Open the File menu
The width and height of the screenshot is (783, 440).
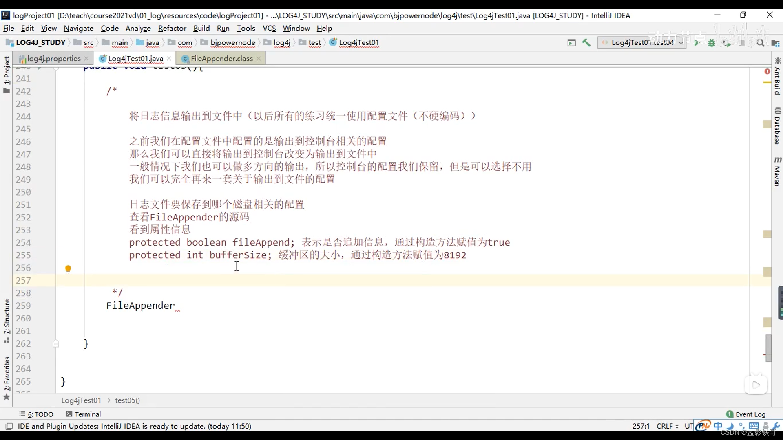click(9, 28)
